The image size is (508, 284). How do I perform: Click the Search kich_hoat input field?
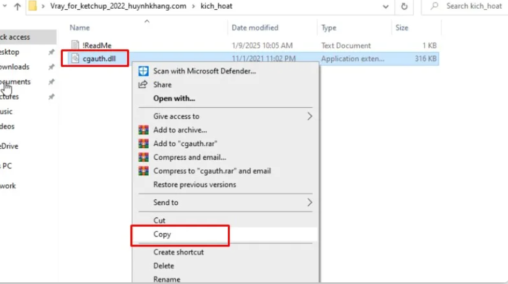[474, 6]
